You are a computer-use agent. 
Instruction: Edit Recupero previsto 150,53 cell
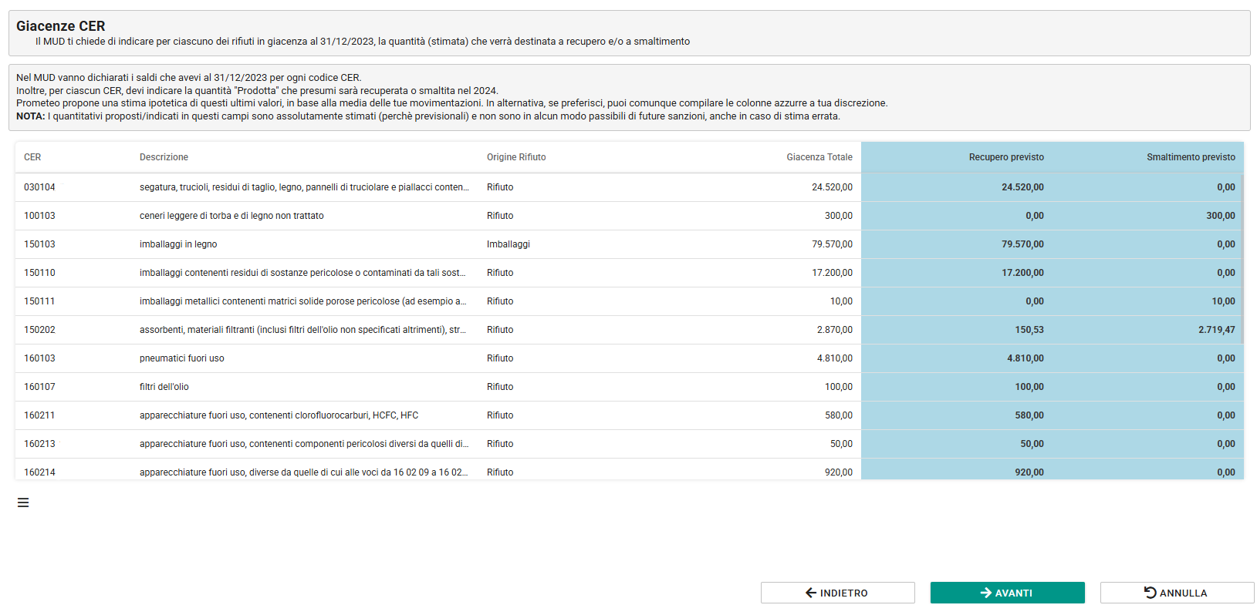[957, 330]
